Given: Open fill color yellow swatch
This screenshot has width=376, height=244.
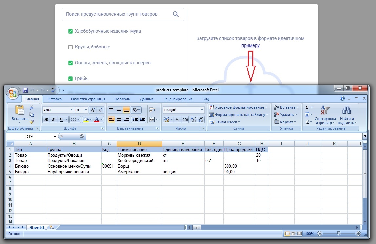Looking at the screenshot, I should pos(86,119).
